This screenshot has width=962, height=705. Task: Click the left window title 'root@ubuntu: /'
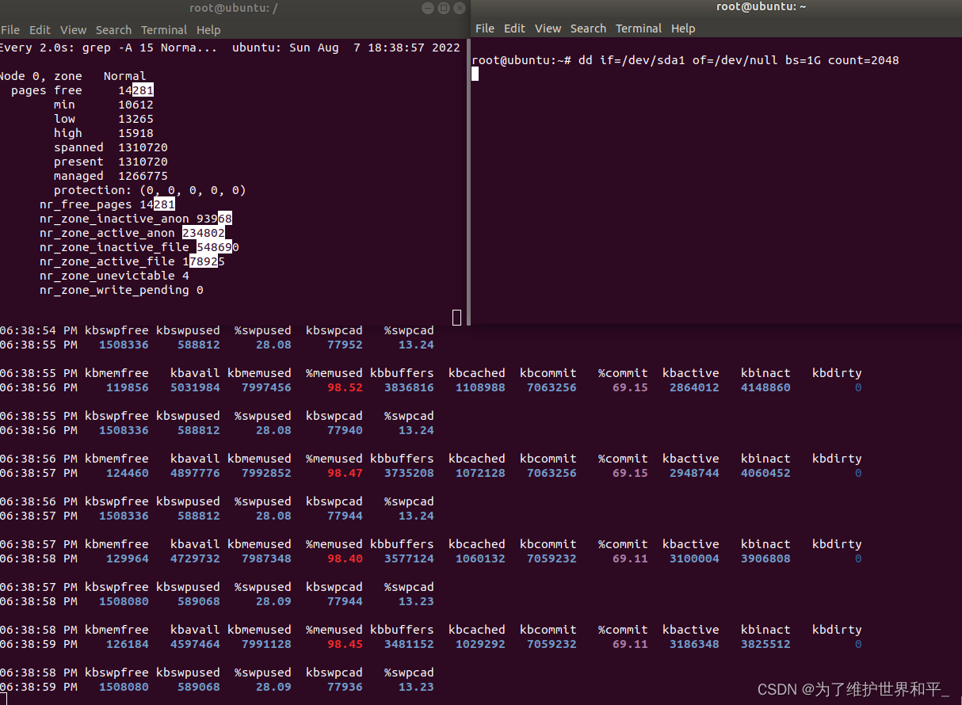point(234,8)
